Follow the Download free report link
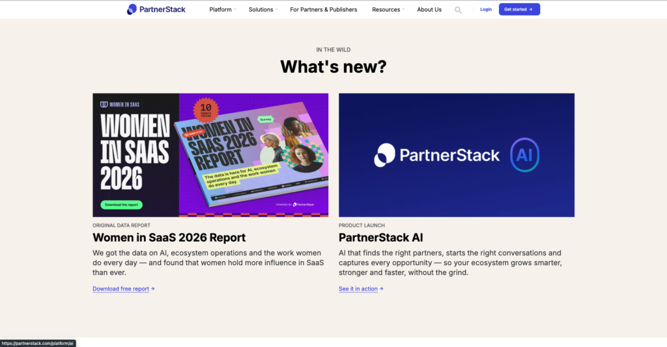Image resolution: width=667 pixels, height=347 pixels. 121,289
